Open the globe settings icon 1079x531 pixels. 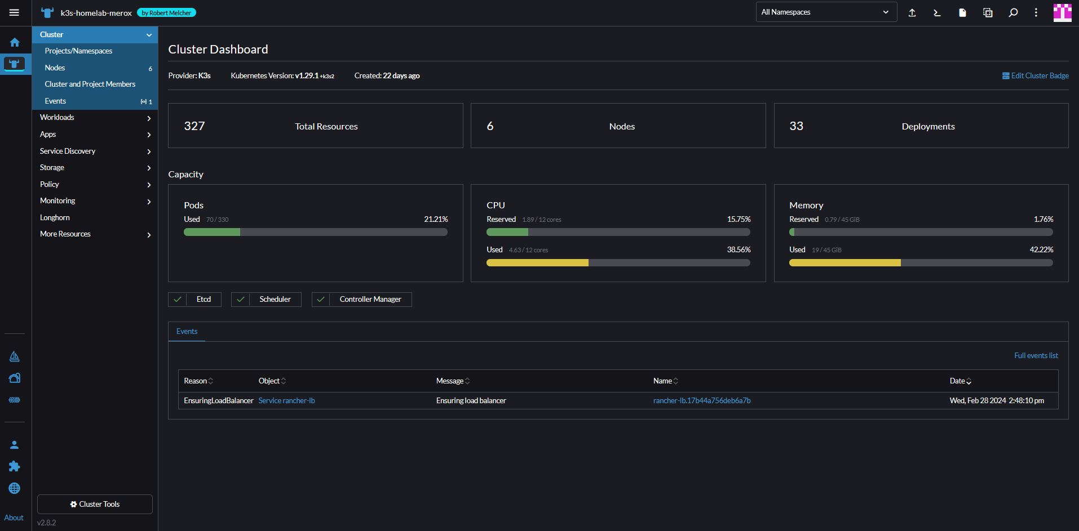coord(15,488)
